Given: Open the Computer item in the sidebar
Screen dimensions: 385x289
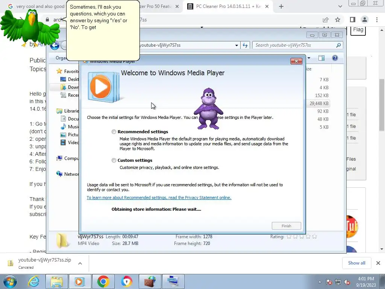Looking at the screenshot, I should [x=68, y=158].
